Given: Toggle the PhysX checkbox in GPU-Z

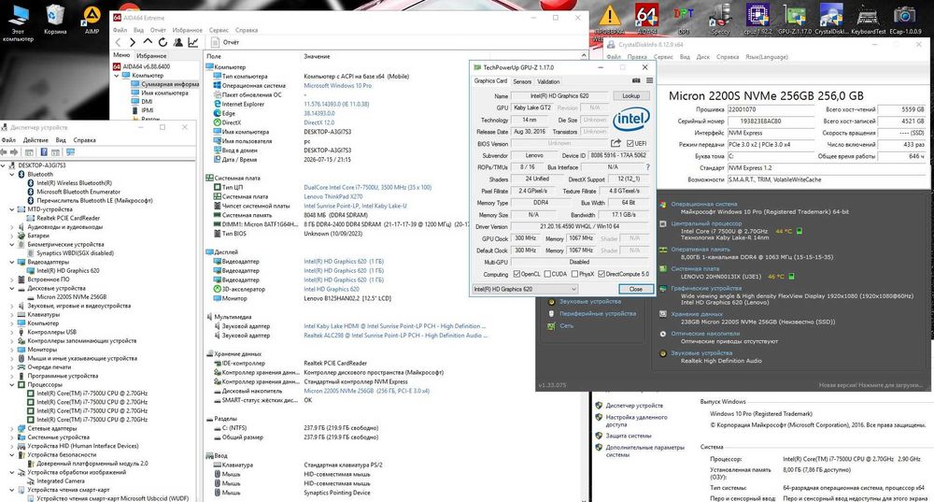Looking at the screenshot, I should [x=574, y=274].
